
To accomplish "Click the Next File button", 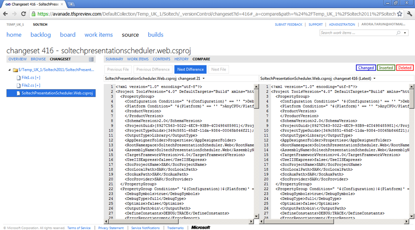I will (x=218, y=69).
